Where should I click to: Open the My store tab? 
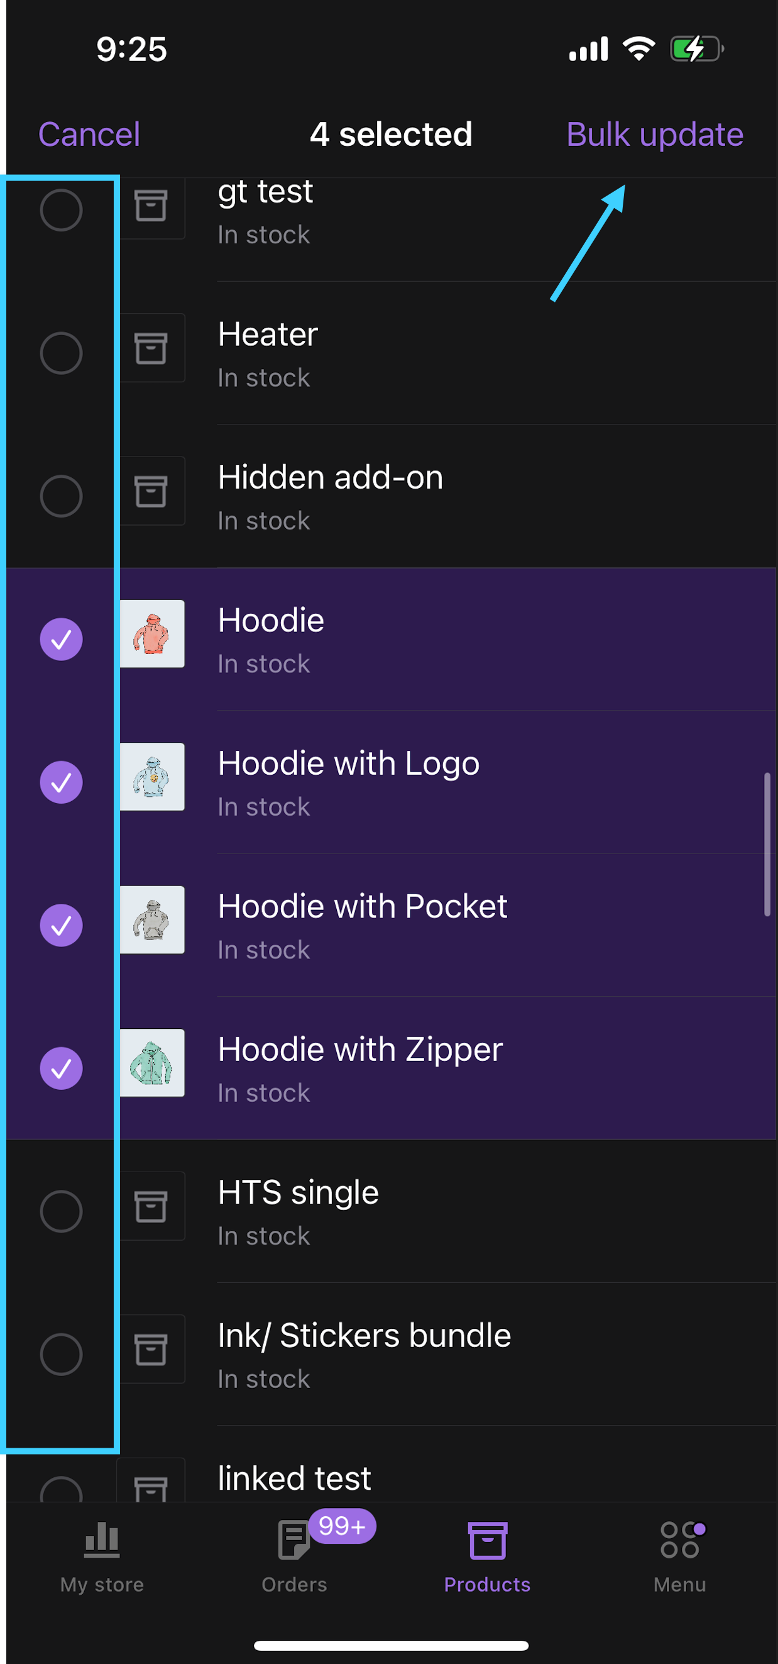click(x=102, y=1555)
